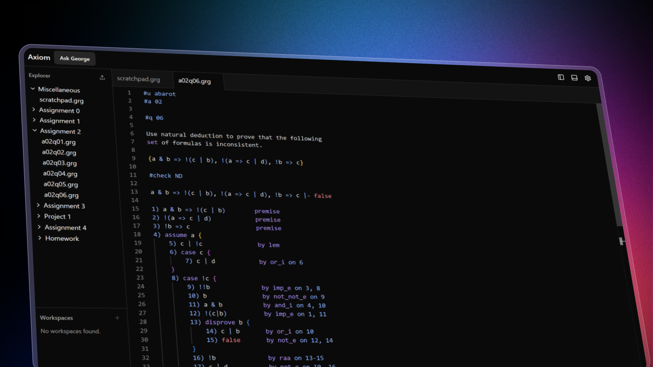The width and height of the screenshot is (653, 367).
Task: Click the upload icon in Explorer header
Action: [x=102, y=77]
